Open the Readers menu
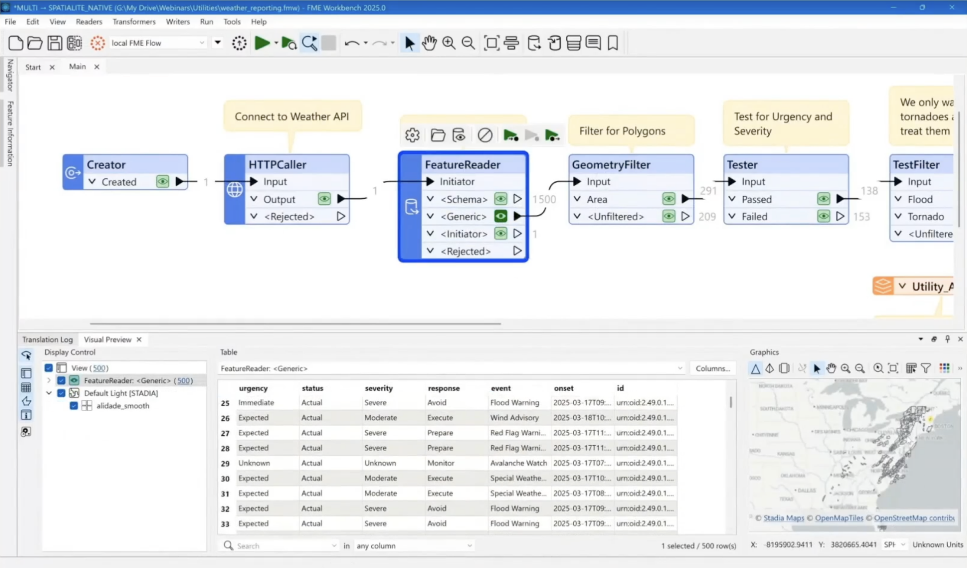 click(x=89, y=22)
